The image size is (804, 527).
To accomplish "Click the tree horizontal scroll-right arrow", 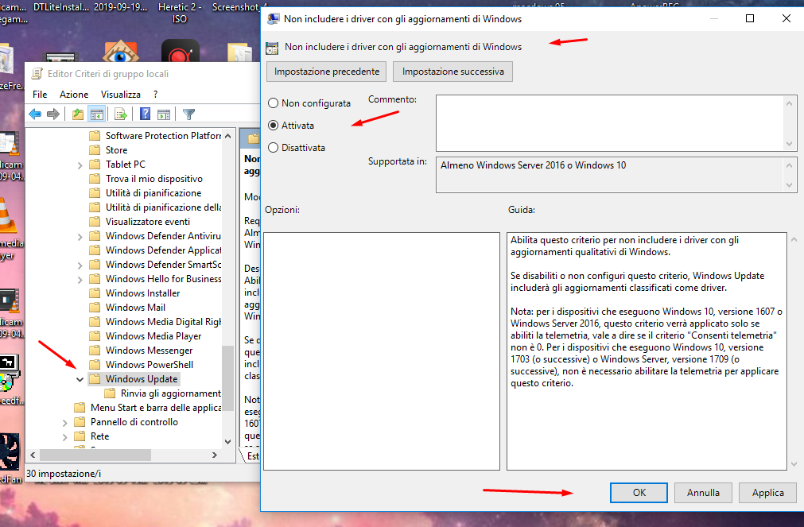I will point(215,455).
